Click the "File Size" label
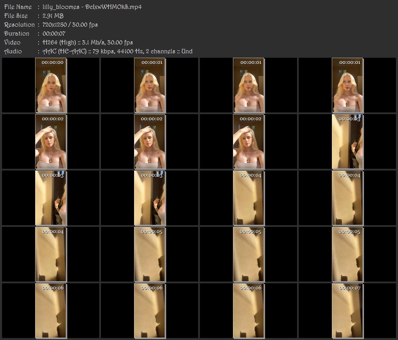The image size is (398, 340). pyautogui.click(x=16, y=16)
